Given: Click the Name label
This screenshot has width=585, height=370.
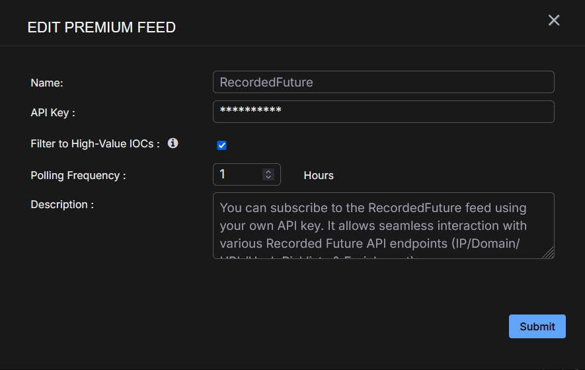Looking at the screenshot, I should click(47, 83).
